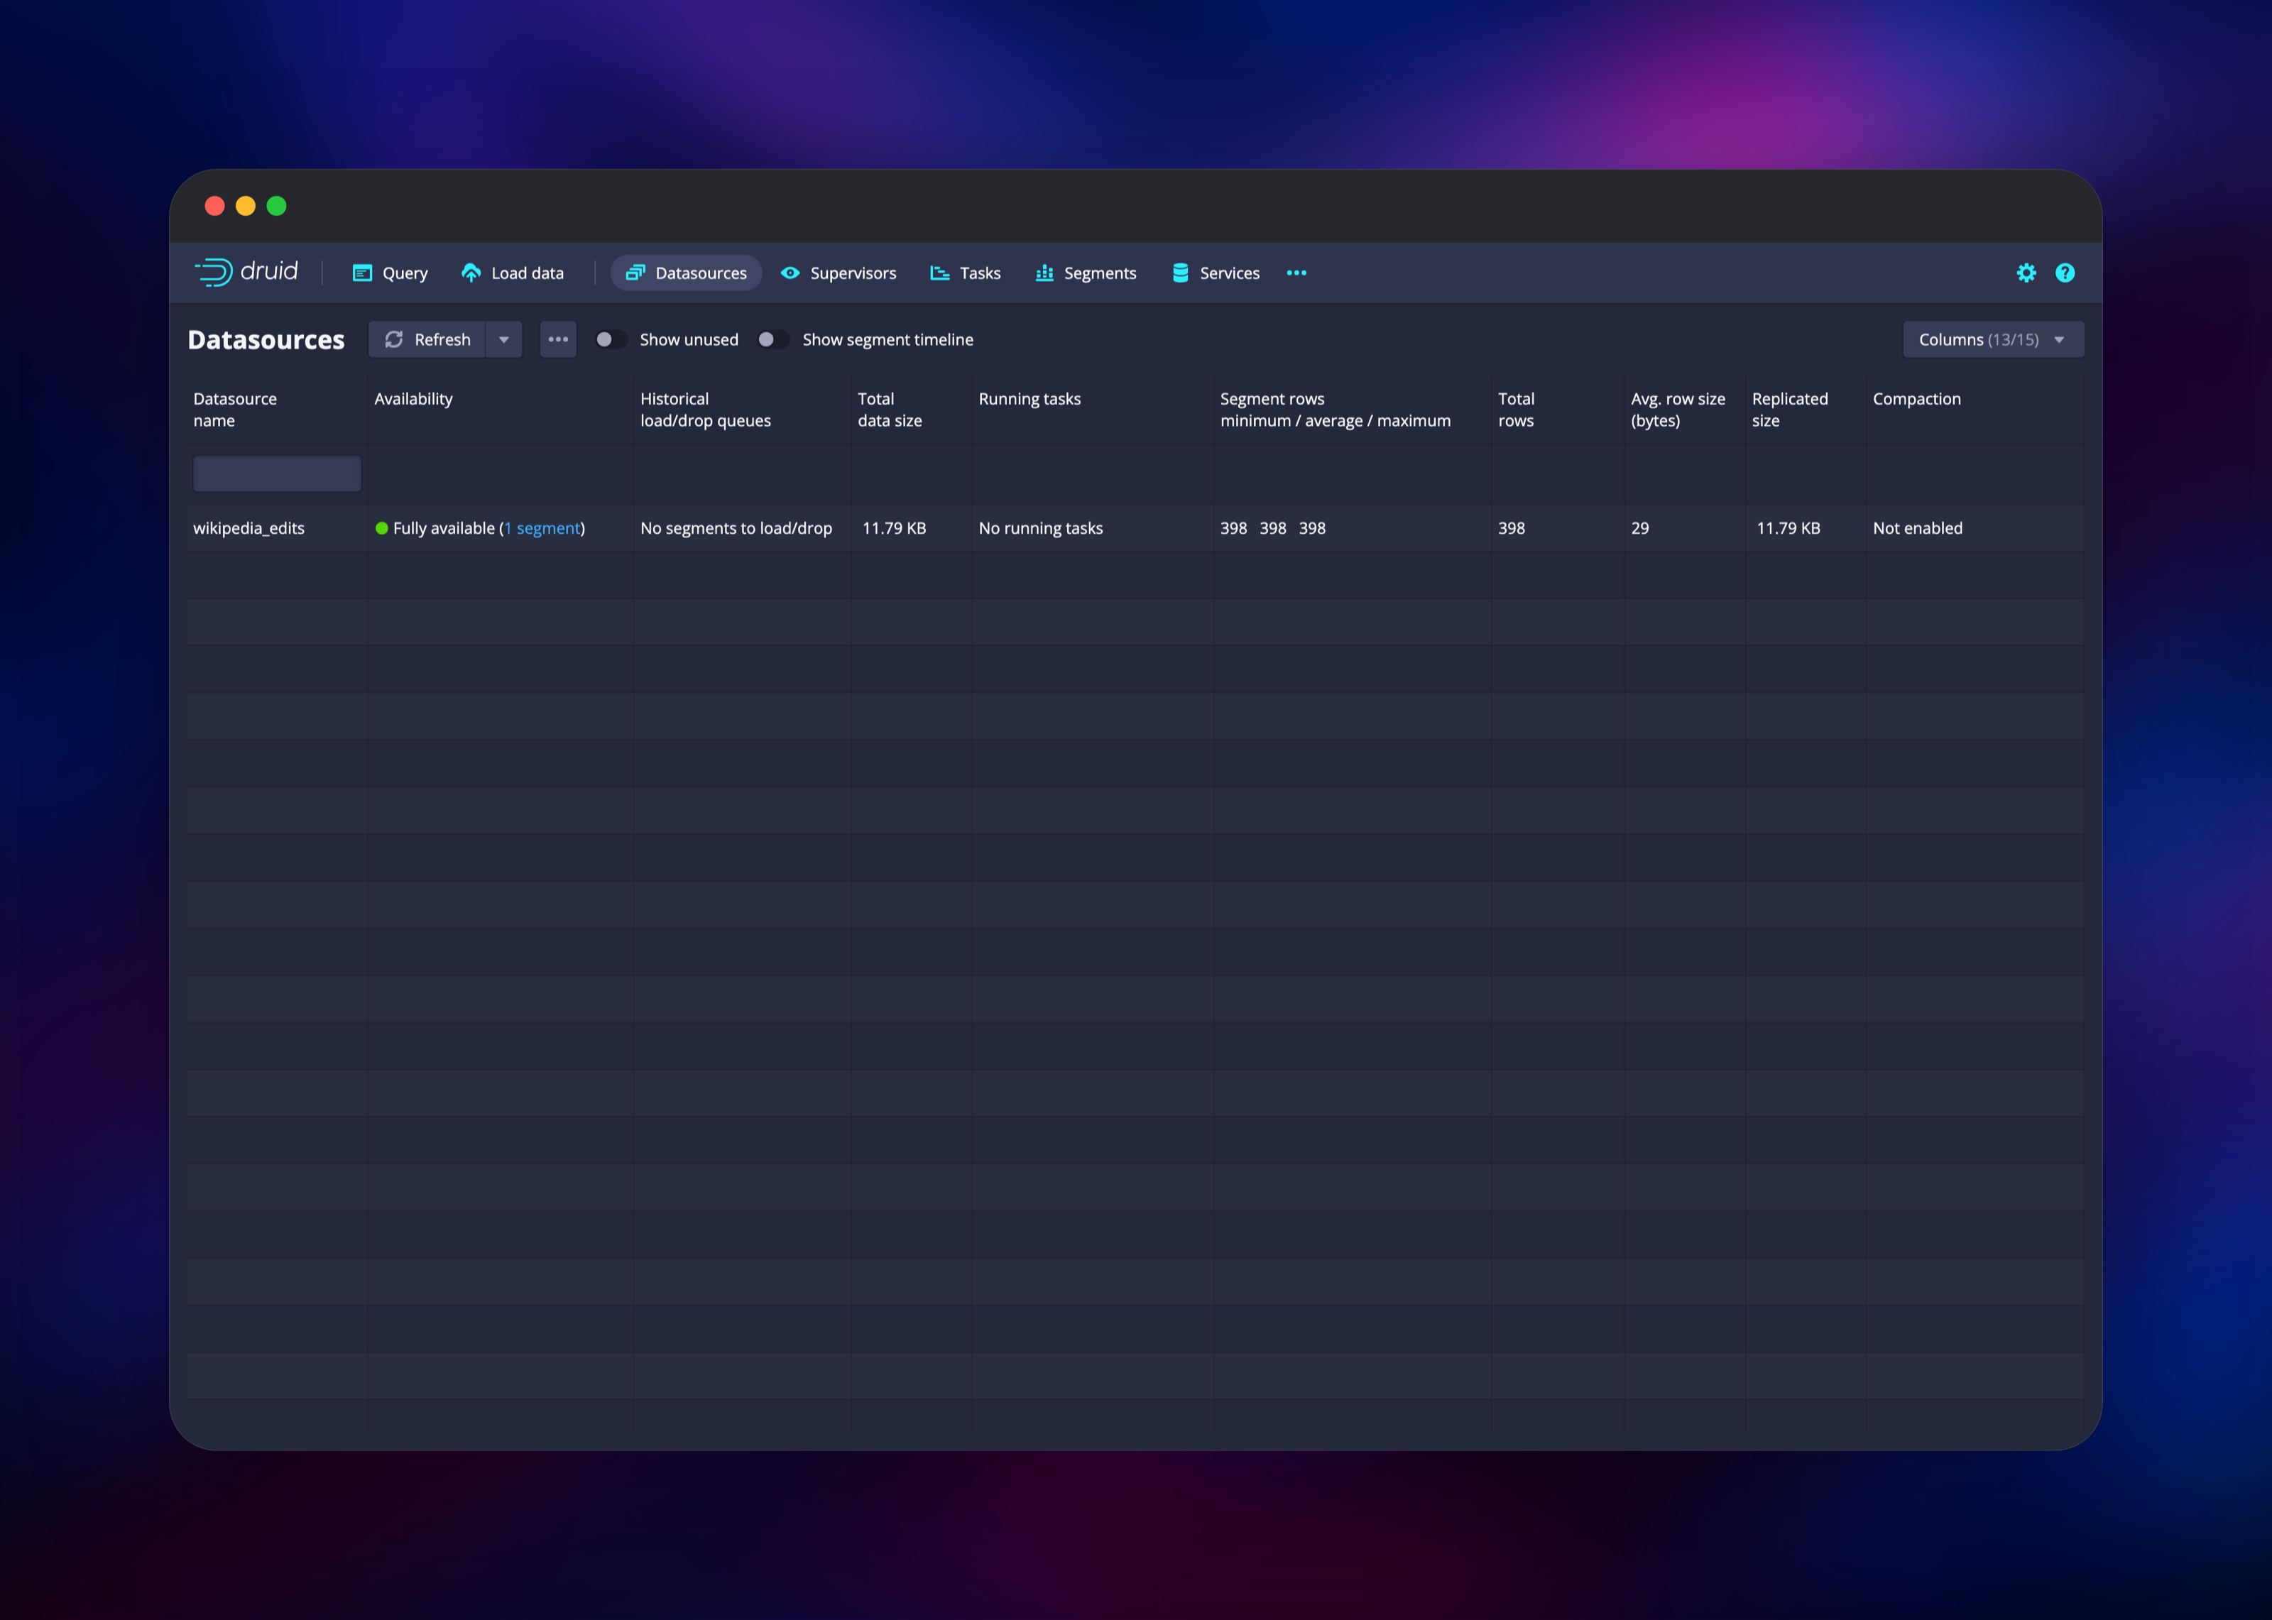Screen dimensions: 2272x1620
Task: Expand the Refresh interval dropdown arrow
Action: click(505, 339)
